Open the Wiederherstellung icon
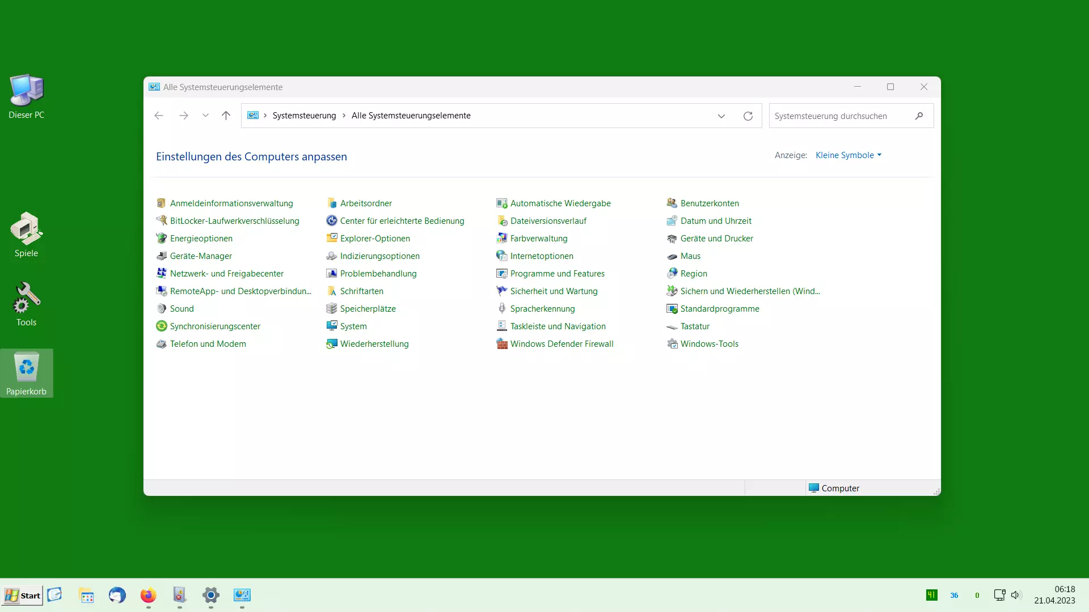 pyautogui.click(x=331, y=343)
